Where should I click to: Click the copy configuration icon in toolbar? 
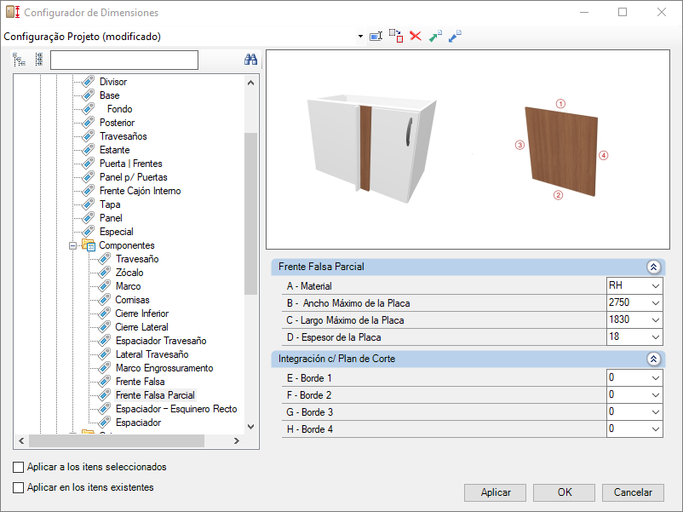(396, 36)
